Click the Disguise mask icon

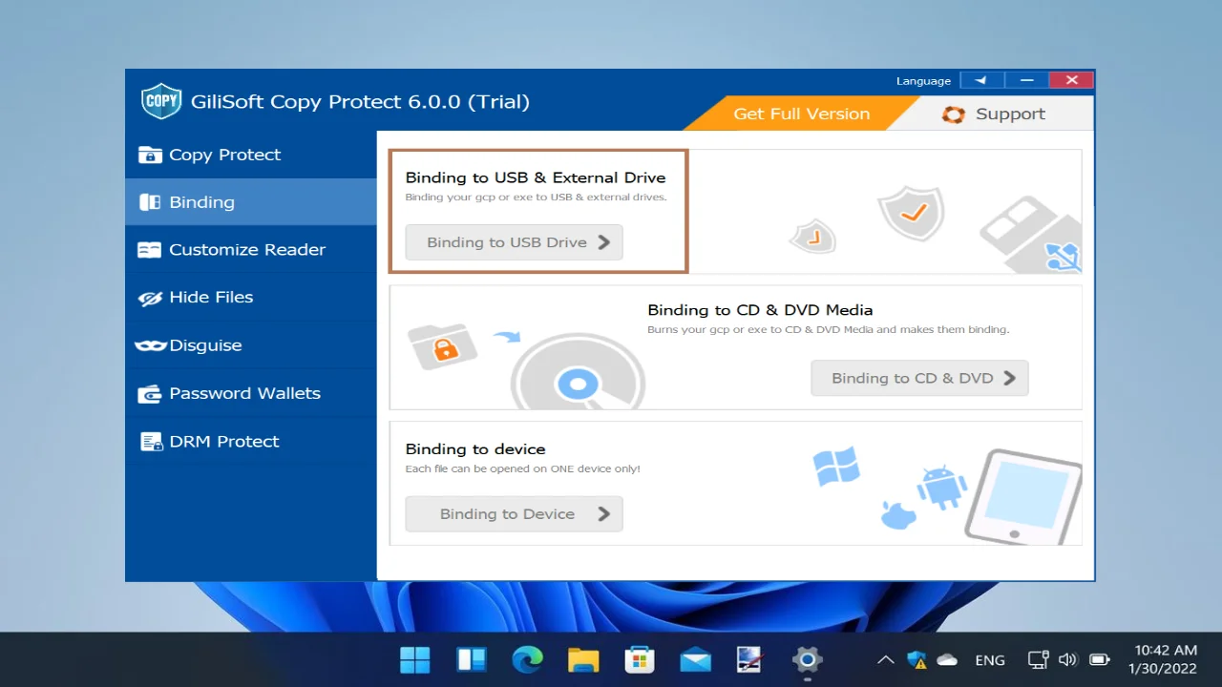[151, 345]
